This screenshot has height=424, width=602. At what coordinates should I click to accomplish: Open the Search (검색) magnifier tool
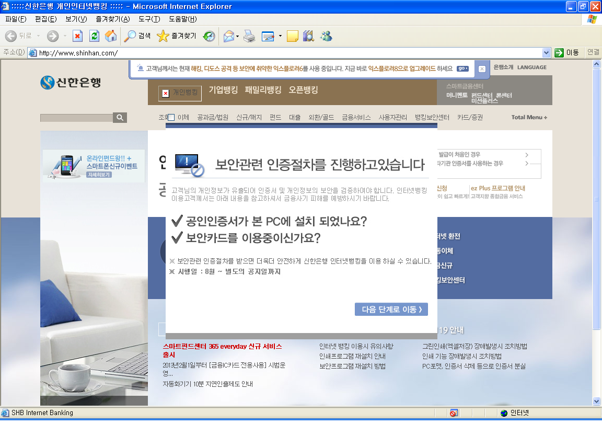[x=137, y=36]
